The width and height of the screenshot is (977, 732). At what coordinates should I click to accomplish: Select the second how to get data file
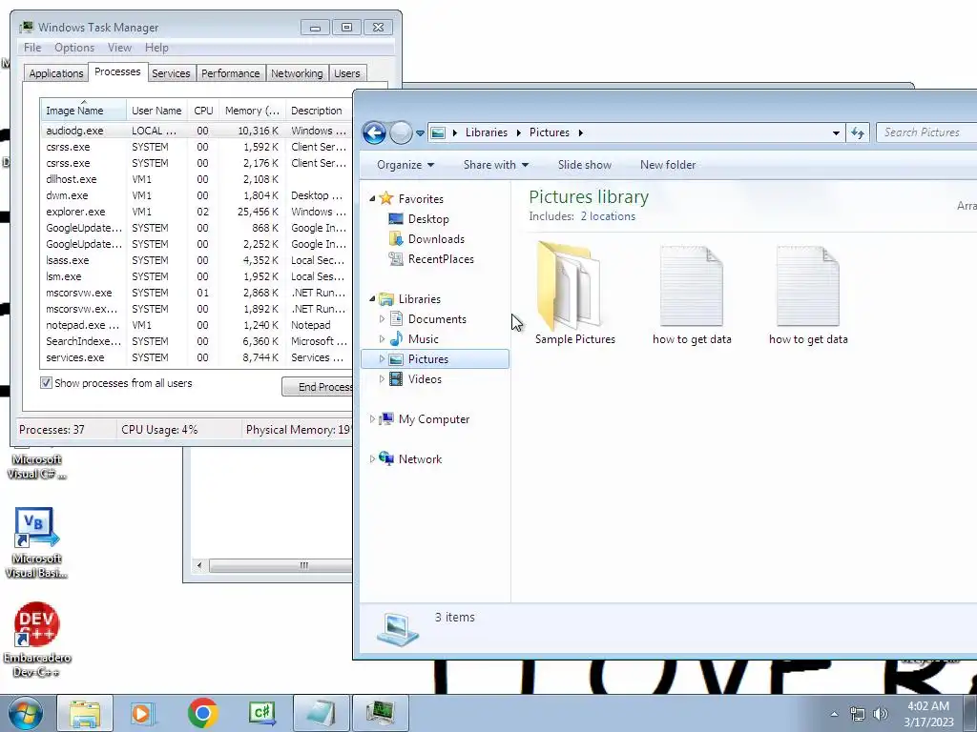coord(808,286)
